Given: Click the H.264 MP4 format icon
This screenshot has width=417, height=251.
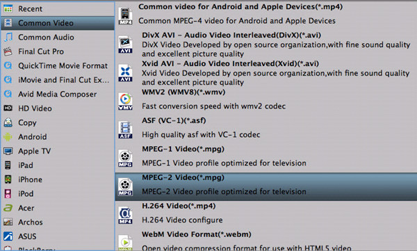Looking at the screenshot, I should (x=125, y=216).
